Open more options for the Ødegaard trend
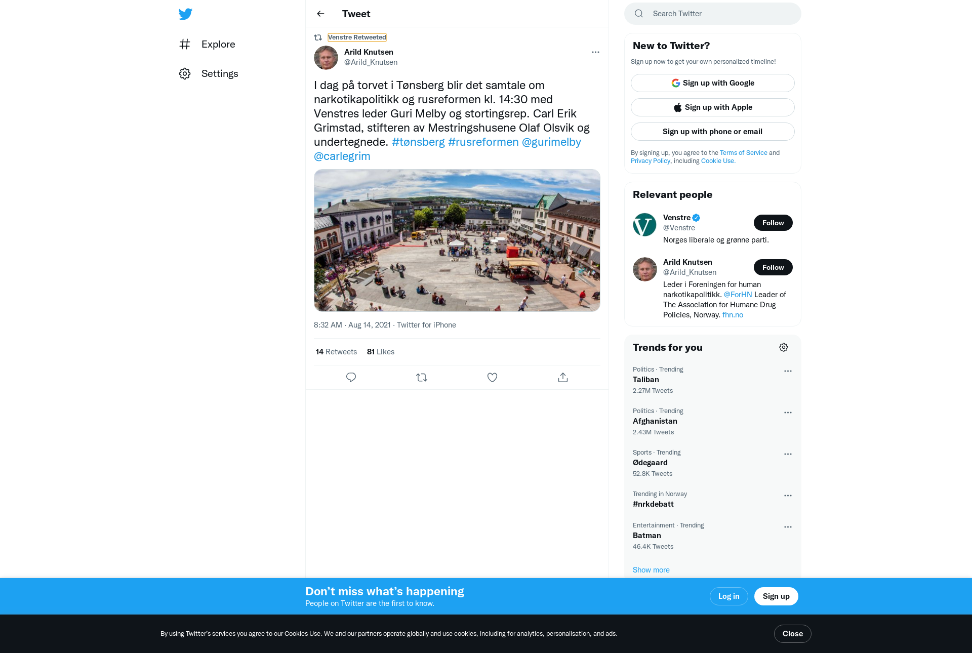972x653 pixels. (788, 454)
